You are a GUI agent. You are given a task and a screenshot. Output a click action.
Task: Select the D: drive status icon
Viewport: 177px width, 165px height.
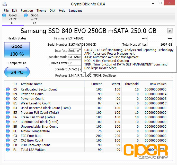pyautogui.click(x=4, y=15)
